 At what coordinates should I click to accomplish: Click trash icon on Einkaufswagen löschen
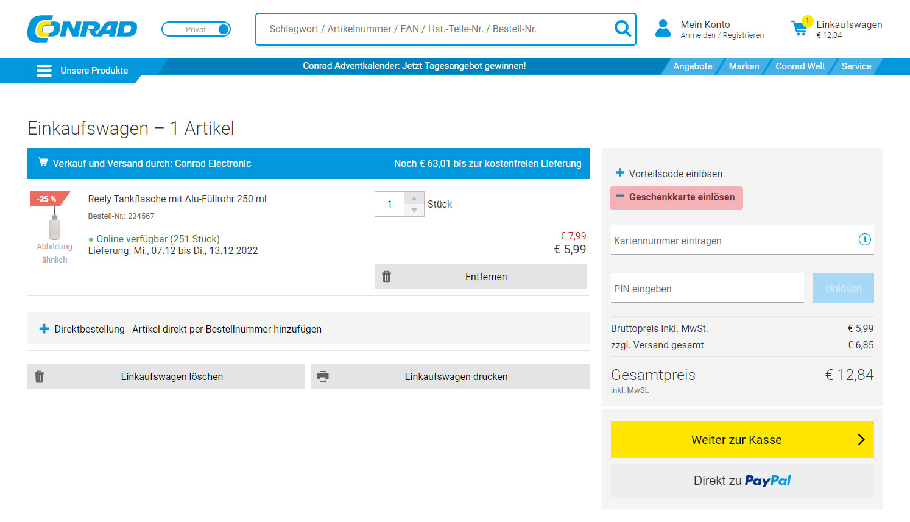pyautogui.click(x=39, y=376)
